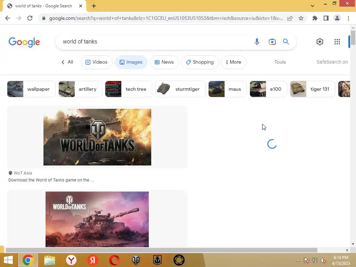
Task: Toggle the Chrome side panel
Action: (x=326, y=18)
